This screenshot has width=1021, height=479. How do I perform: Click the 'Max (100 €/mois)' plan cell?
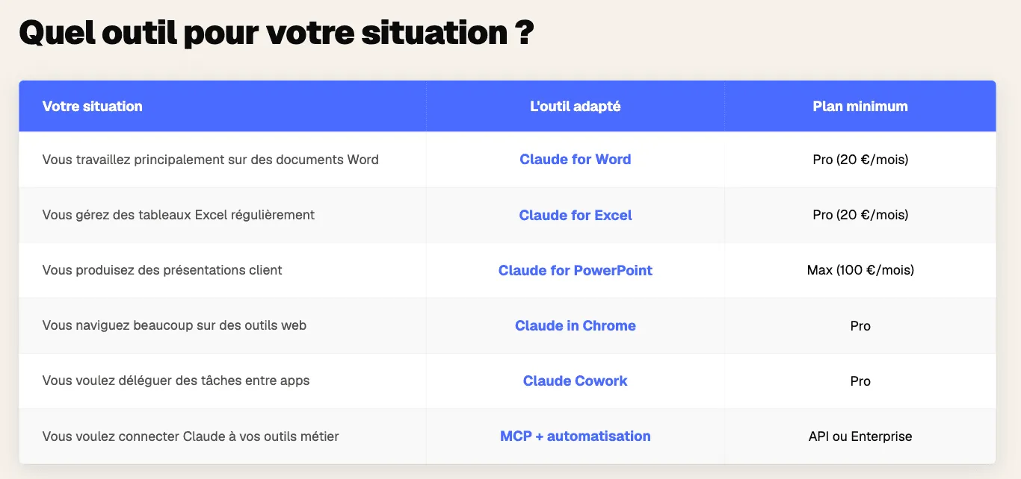860,270
